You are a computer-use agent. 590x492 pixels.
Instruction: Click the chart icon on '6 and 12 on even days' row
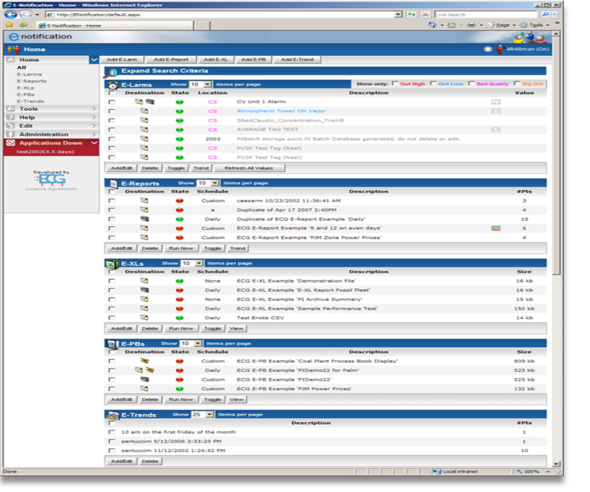pyautogui.click(x=496, y=229)
